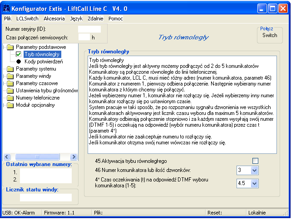Click the Firmware: 1.1 status entry
Screen dimensions: 291x219
[x=59, y=213]
